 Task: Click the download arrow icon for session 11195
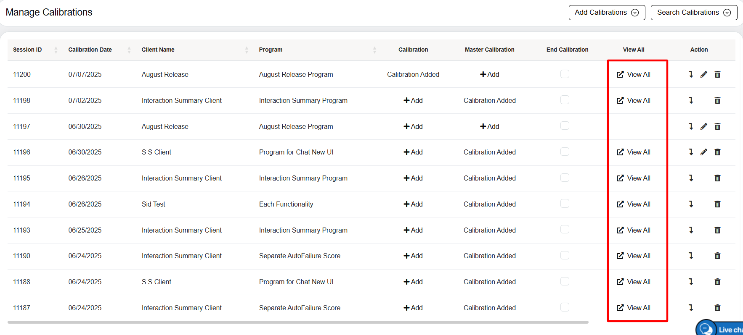point(690,178)
